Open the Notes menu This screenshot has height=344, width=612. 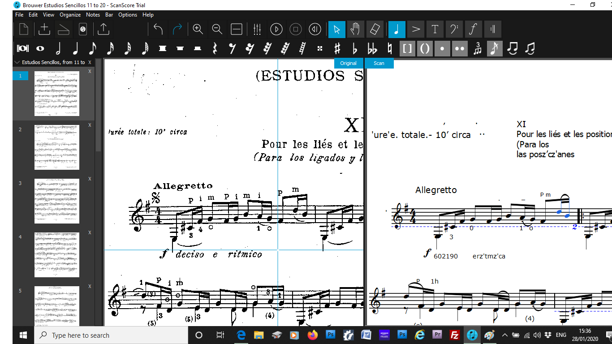click(93, 15)
